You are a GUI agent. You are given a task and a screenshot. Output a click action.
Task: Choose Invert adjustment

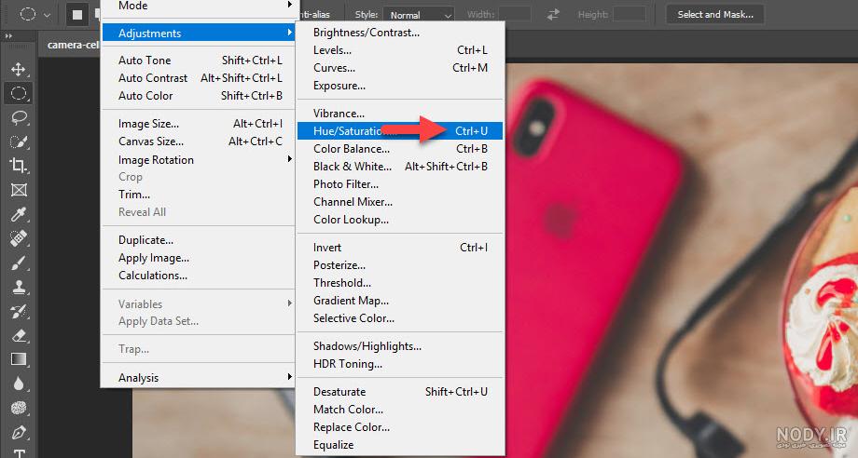point(400,248)
